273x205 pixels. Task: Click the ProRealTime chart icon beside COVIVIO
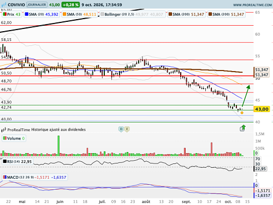click(x=4, y=4)
